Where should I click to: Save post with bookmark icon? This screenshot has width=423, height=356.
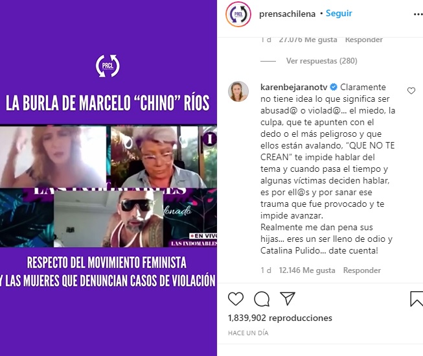[x=417, y=299]
